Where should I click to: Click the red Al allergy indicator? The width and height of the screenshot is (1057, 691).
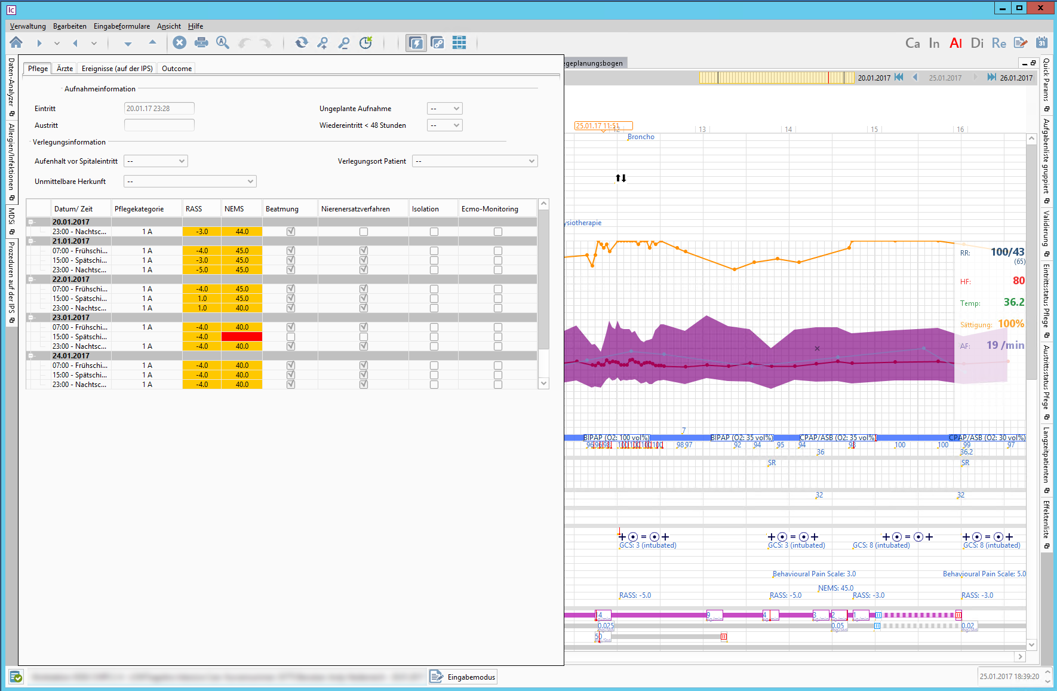tap(955, 43)
